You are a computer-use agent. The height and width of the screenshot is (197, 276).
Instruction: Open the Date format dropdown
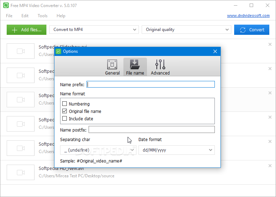(x=176, y=150)
